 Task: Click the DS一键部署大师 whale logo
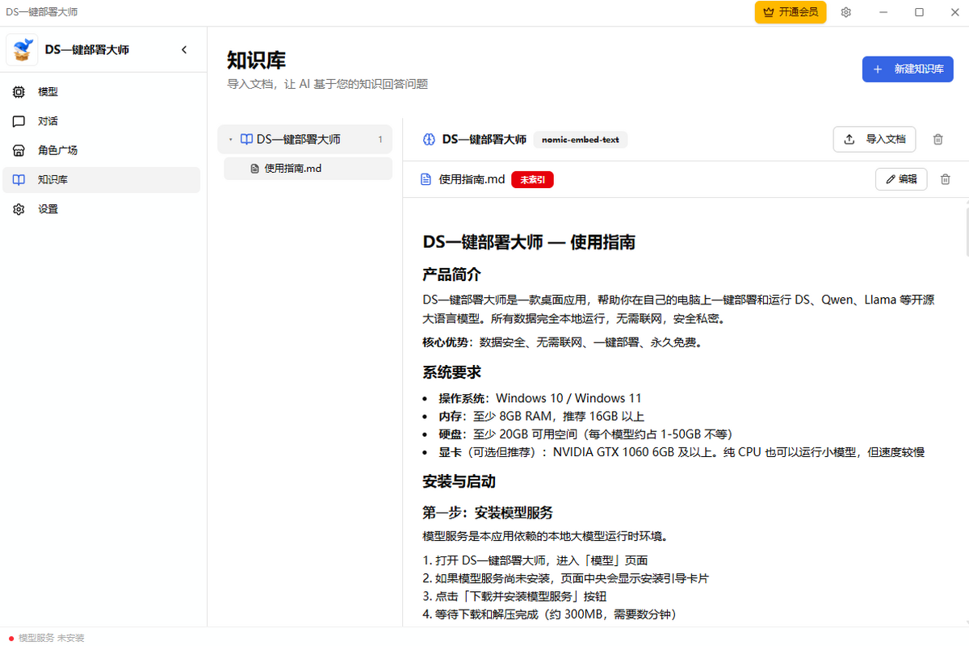[x=22, y=49]
